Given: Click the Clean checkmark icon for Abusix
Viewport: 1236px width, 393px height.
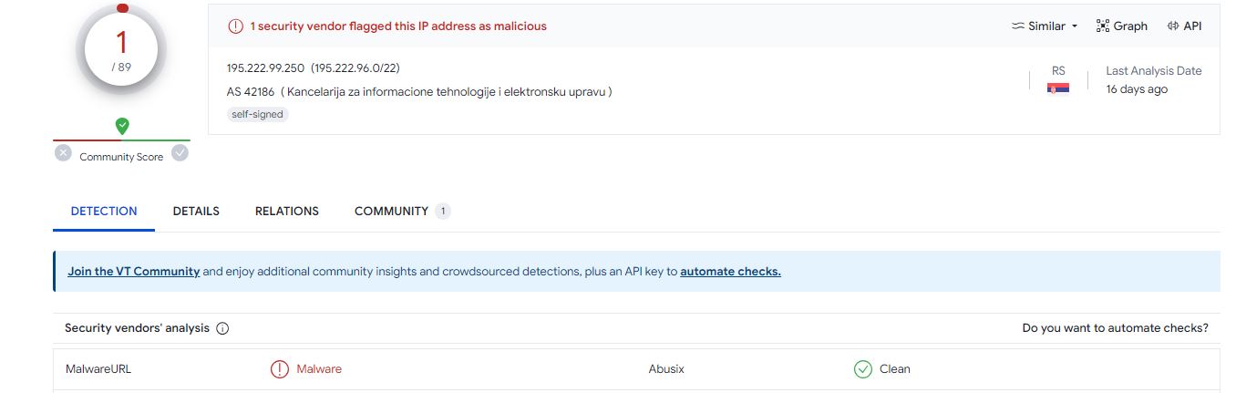Looking at the screenshot, I should pyautogui.click(x=862, y=369).
